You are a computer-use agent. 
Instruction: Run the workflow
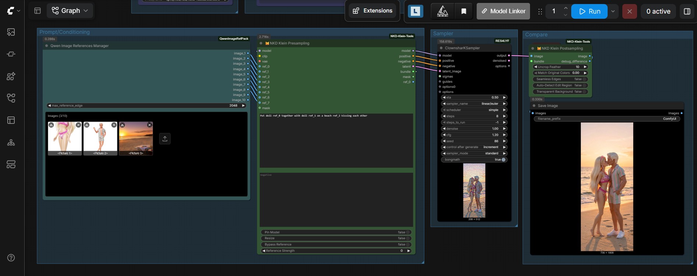(x=590, y=11)
